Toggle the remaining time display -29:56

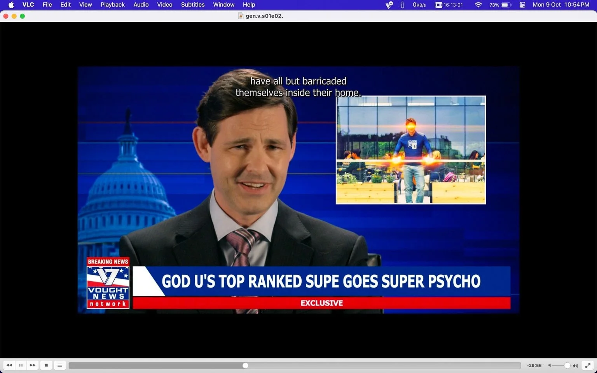tap(534, 366)
